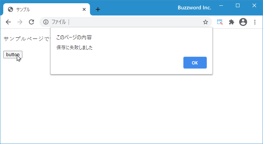Close the browser window
Image resolution: width=263 pixels, height=144 pixels.
tap(254, 6)
